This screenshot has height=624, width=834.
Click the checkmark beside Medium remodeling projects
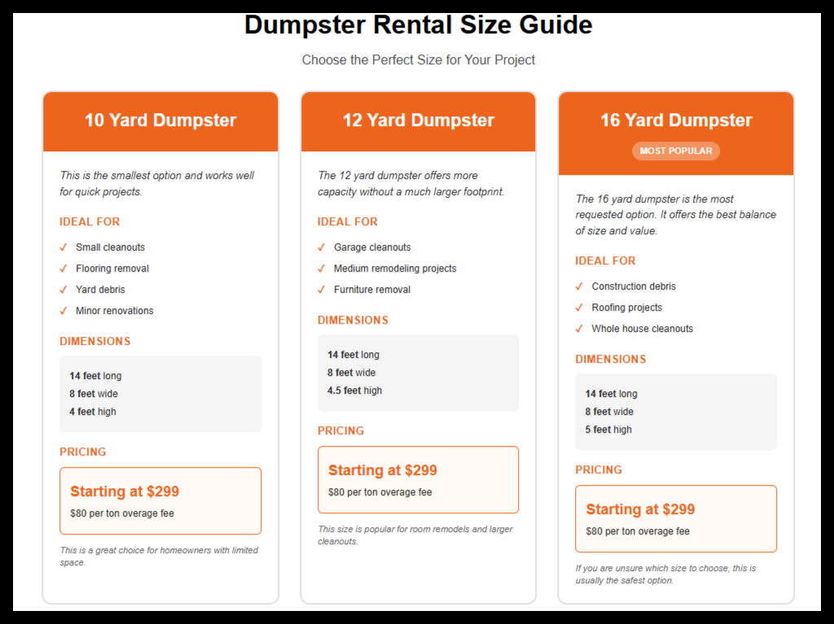click(x=323, y=268)
